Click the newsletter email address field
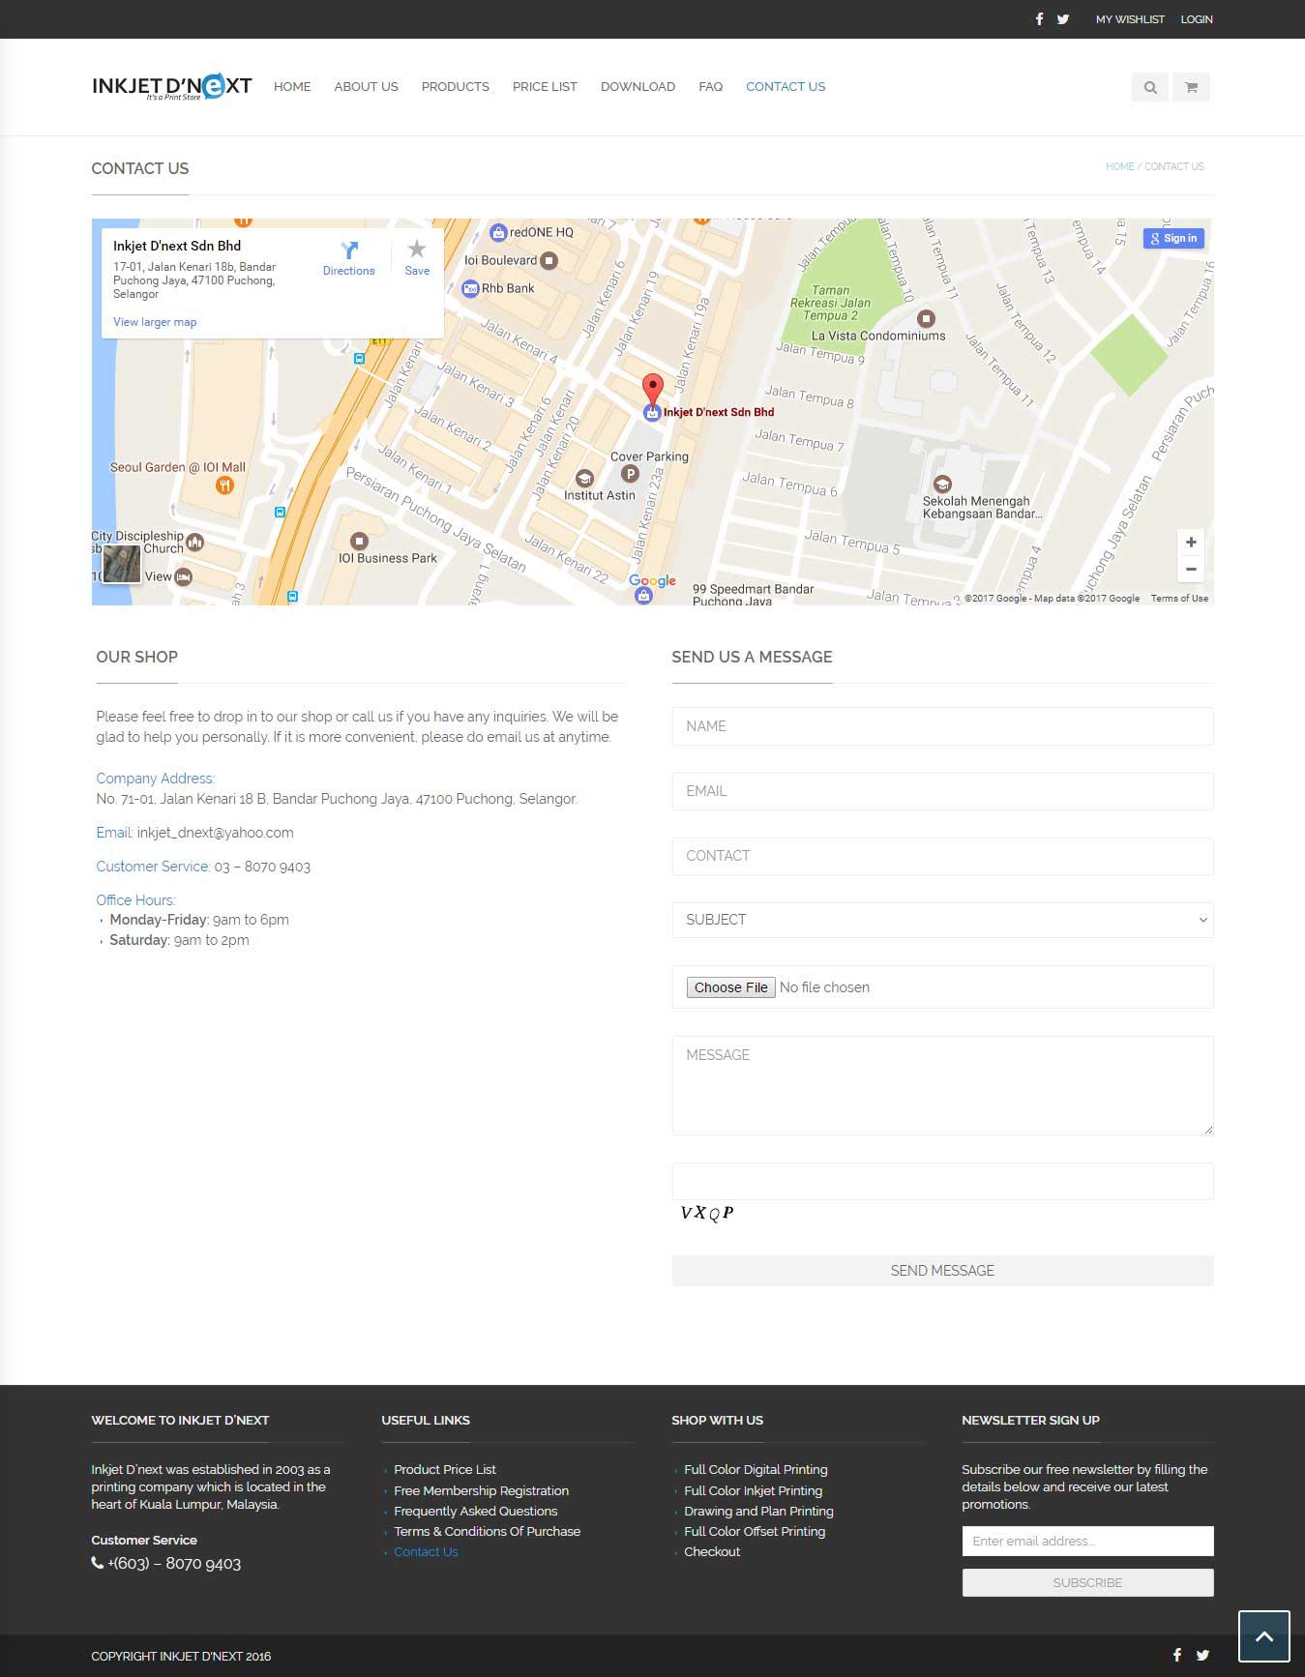Screen dimensions: 1305x1677 pyautogui.click(x=1087, y=1541)
